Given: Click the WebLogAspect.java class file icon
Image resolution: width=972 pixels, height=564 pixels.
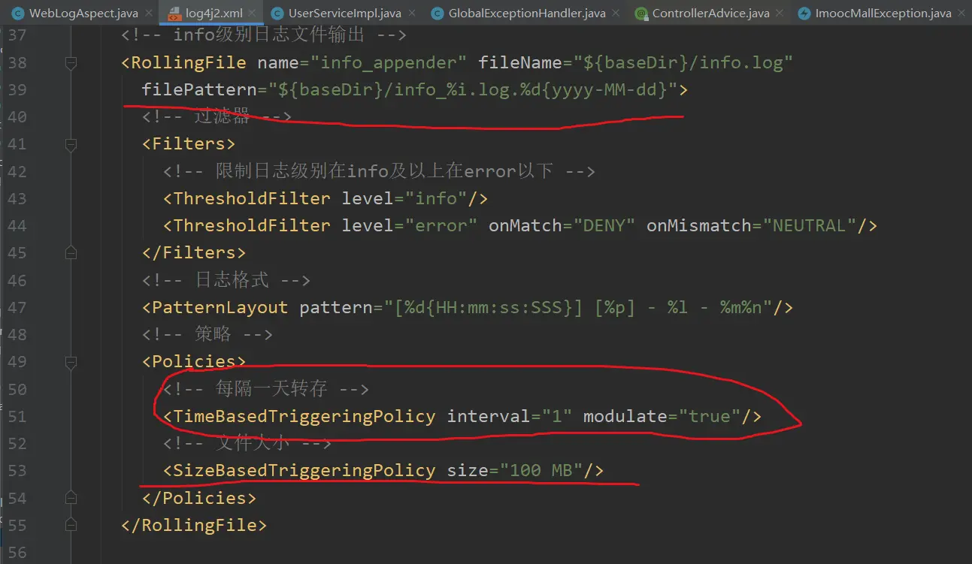Looking at the screenshot, I should (x=18, y=14).
